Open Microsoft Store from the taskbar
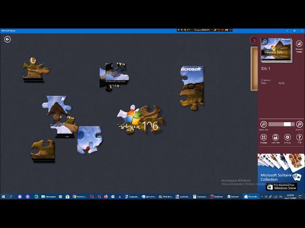The width and height of the screenshot is (305, 228). (68, 197)
